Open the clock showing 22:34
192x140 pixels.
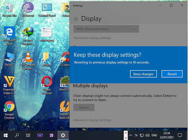point(167,135)
